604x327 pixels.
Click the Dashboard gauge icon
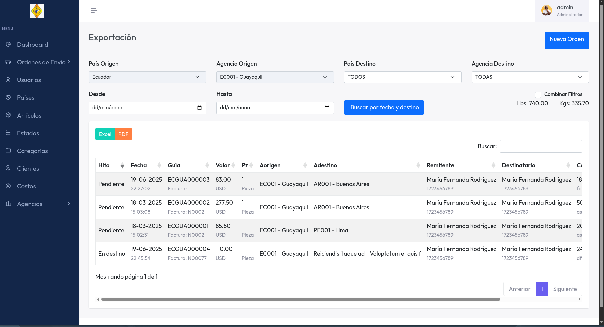pyautogui.click(x=8, y=44)
